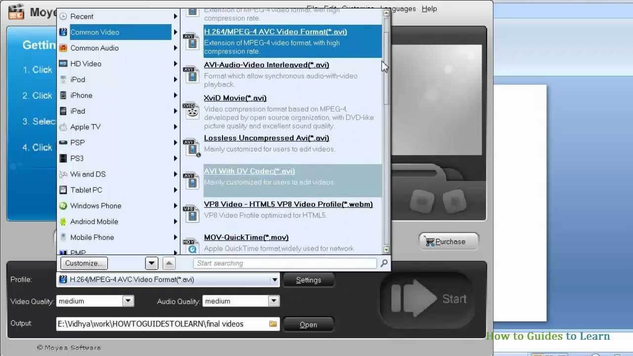Click the Mobile Phone icon
Image resolution: width=633 pixels, height=356 pixels.
click(x=63, y=238)
